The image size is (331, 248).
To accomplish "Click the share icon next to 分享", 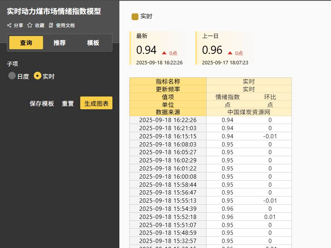I will click(x=9, y=26).
